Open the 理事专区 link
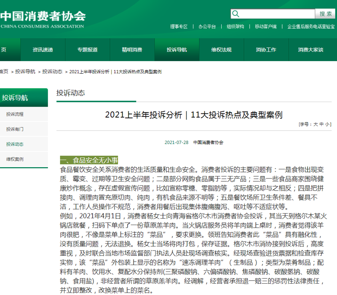Viewport: 337px width, 295px height. (179, 27)
